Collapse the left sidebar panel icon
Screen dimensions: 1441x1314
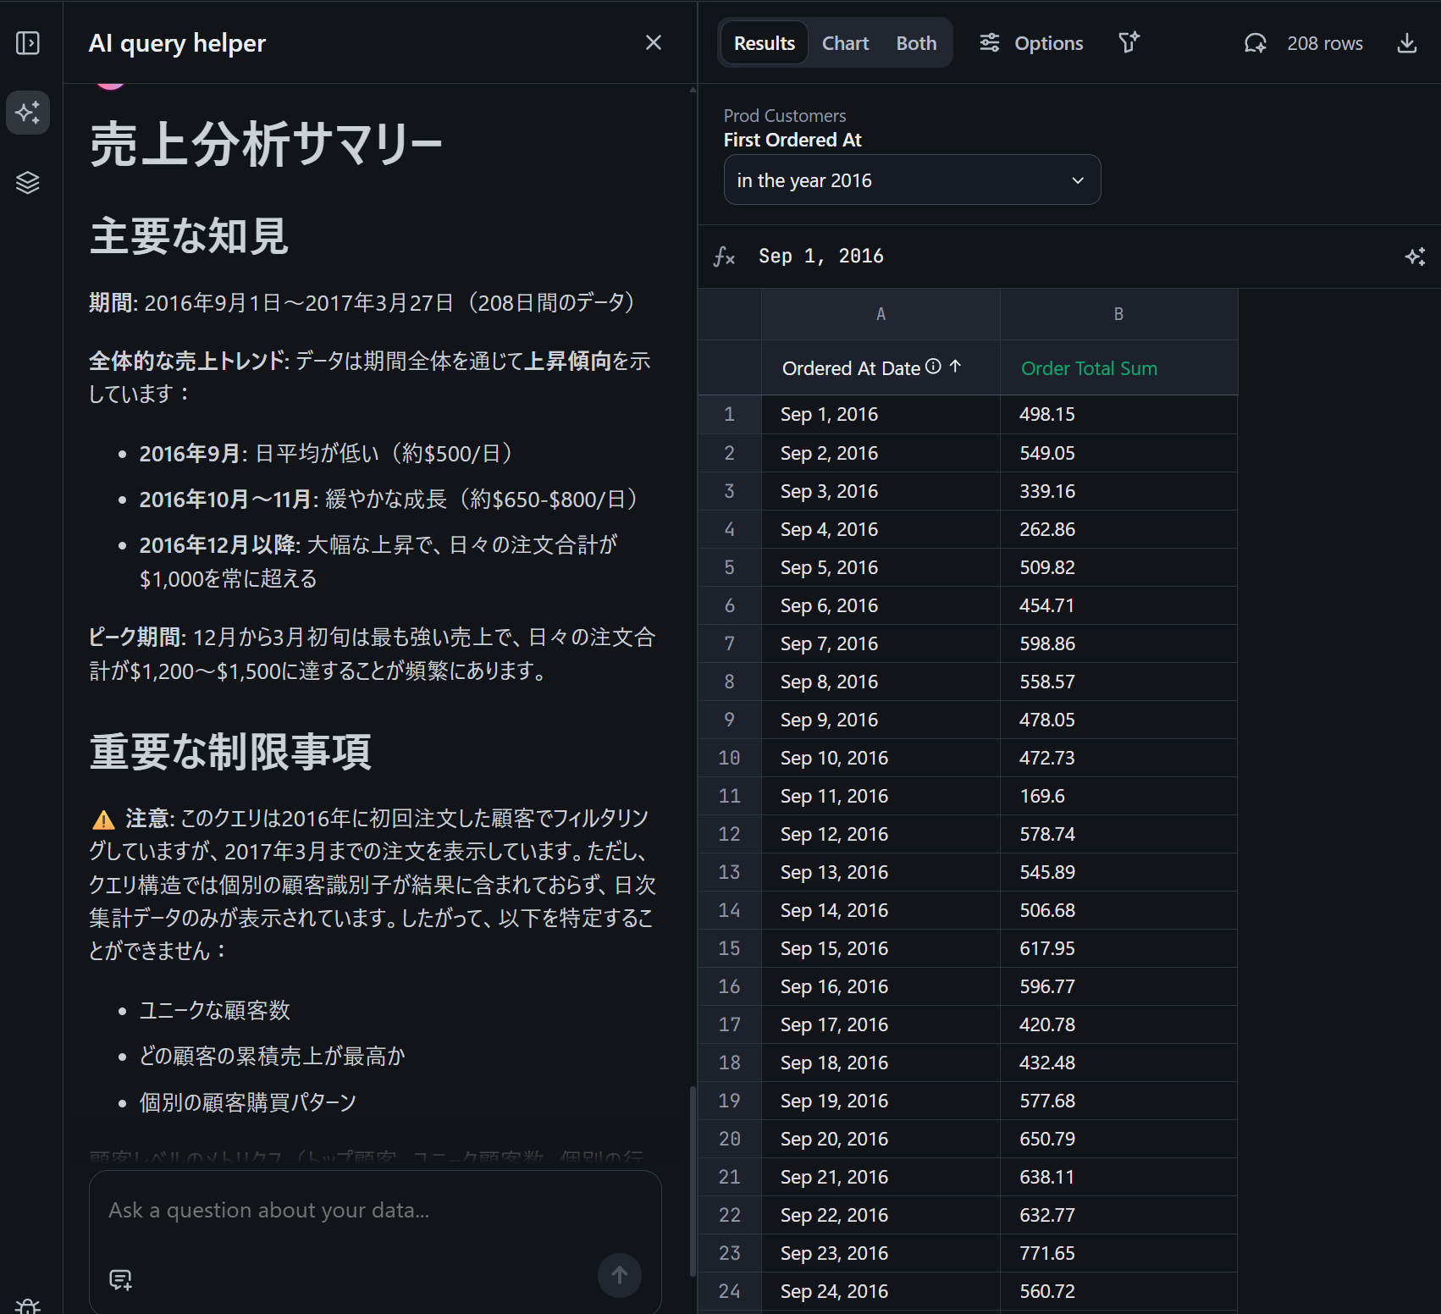point(28,43)
